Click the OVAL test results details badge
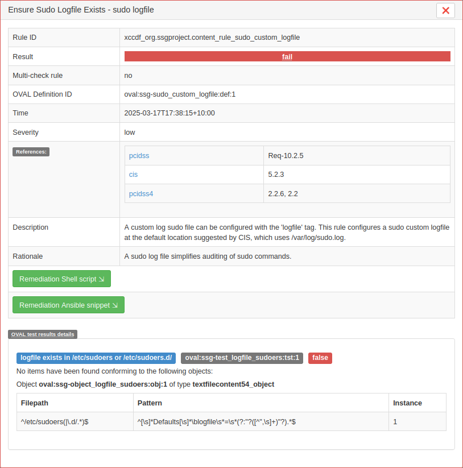 coord(43,334)
